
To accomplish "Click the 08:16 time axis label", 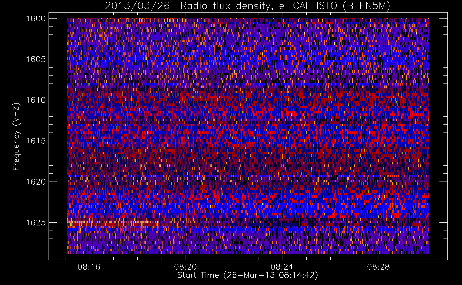I will (89, 267).
